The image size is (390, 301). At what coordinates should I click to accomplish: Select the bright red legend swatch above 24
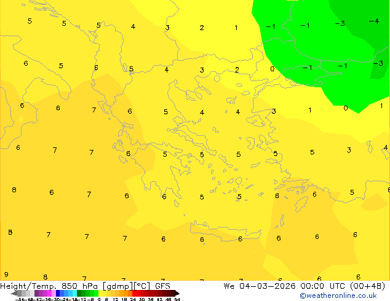coord(134,293)
